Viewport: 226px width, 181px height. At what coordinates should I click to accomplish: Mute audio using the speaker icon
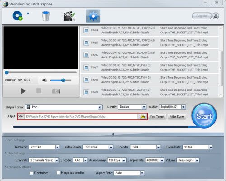click(x=45, y=80)
